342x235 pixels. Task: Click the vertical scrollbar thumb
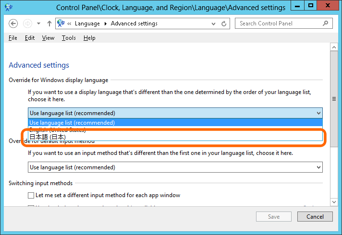click(x=334, y=99)
